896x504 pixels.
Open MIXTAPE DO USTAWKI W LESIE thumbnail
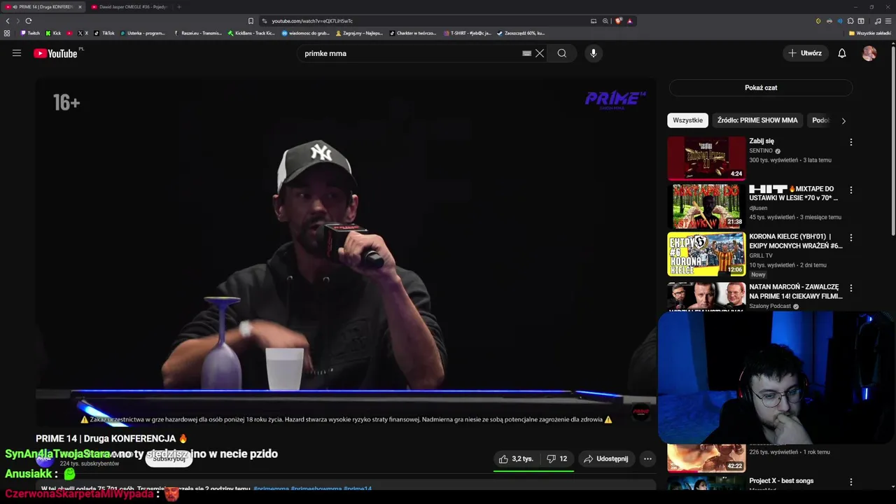[706, 206]
